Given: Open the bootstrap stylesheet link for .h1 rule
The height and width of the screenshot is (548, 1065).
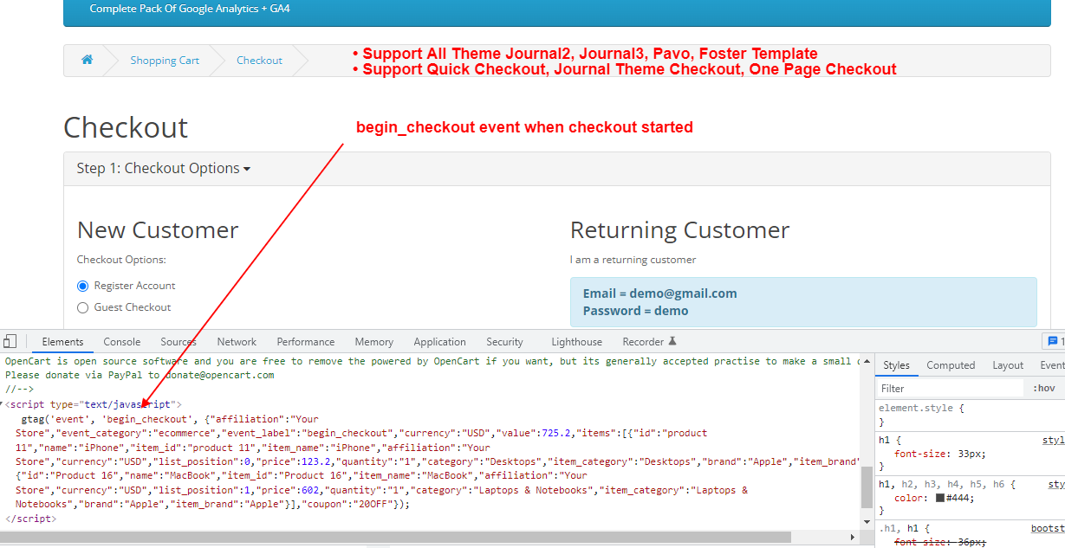Looking at the screenshot, I should pyautogui.click(x=1047, y=528).
